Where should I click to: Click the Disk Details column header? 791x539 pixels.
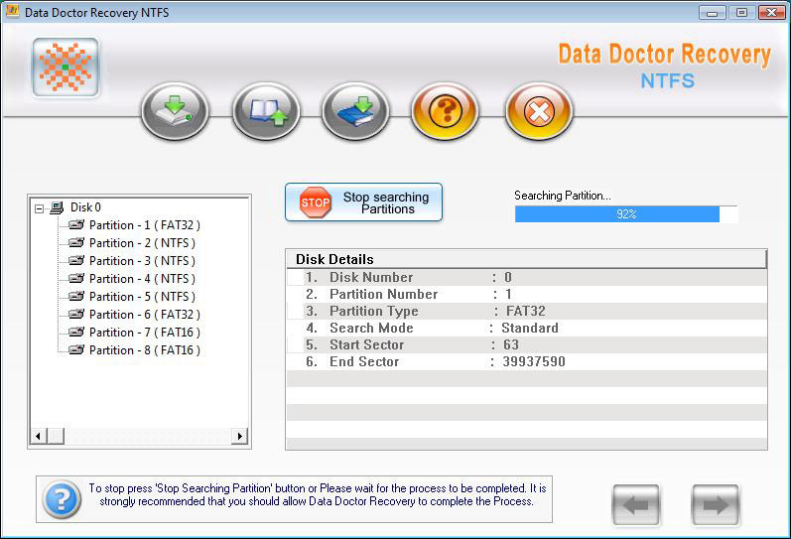click(526, 259)
